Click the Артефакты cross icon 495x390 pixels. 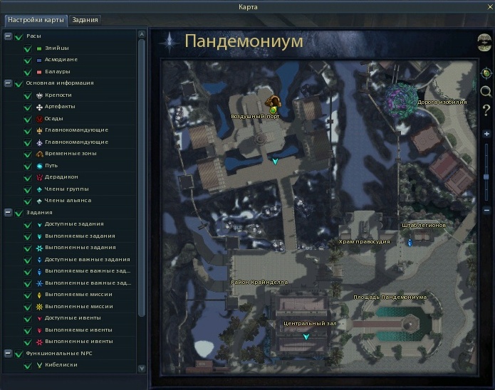pyautogui.click(x=39, y=107)
